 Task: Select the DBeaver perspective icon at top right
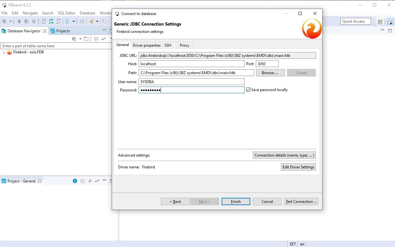390,22
